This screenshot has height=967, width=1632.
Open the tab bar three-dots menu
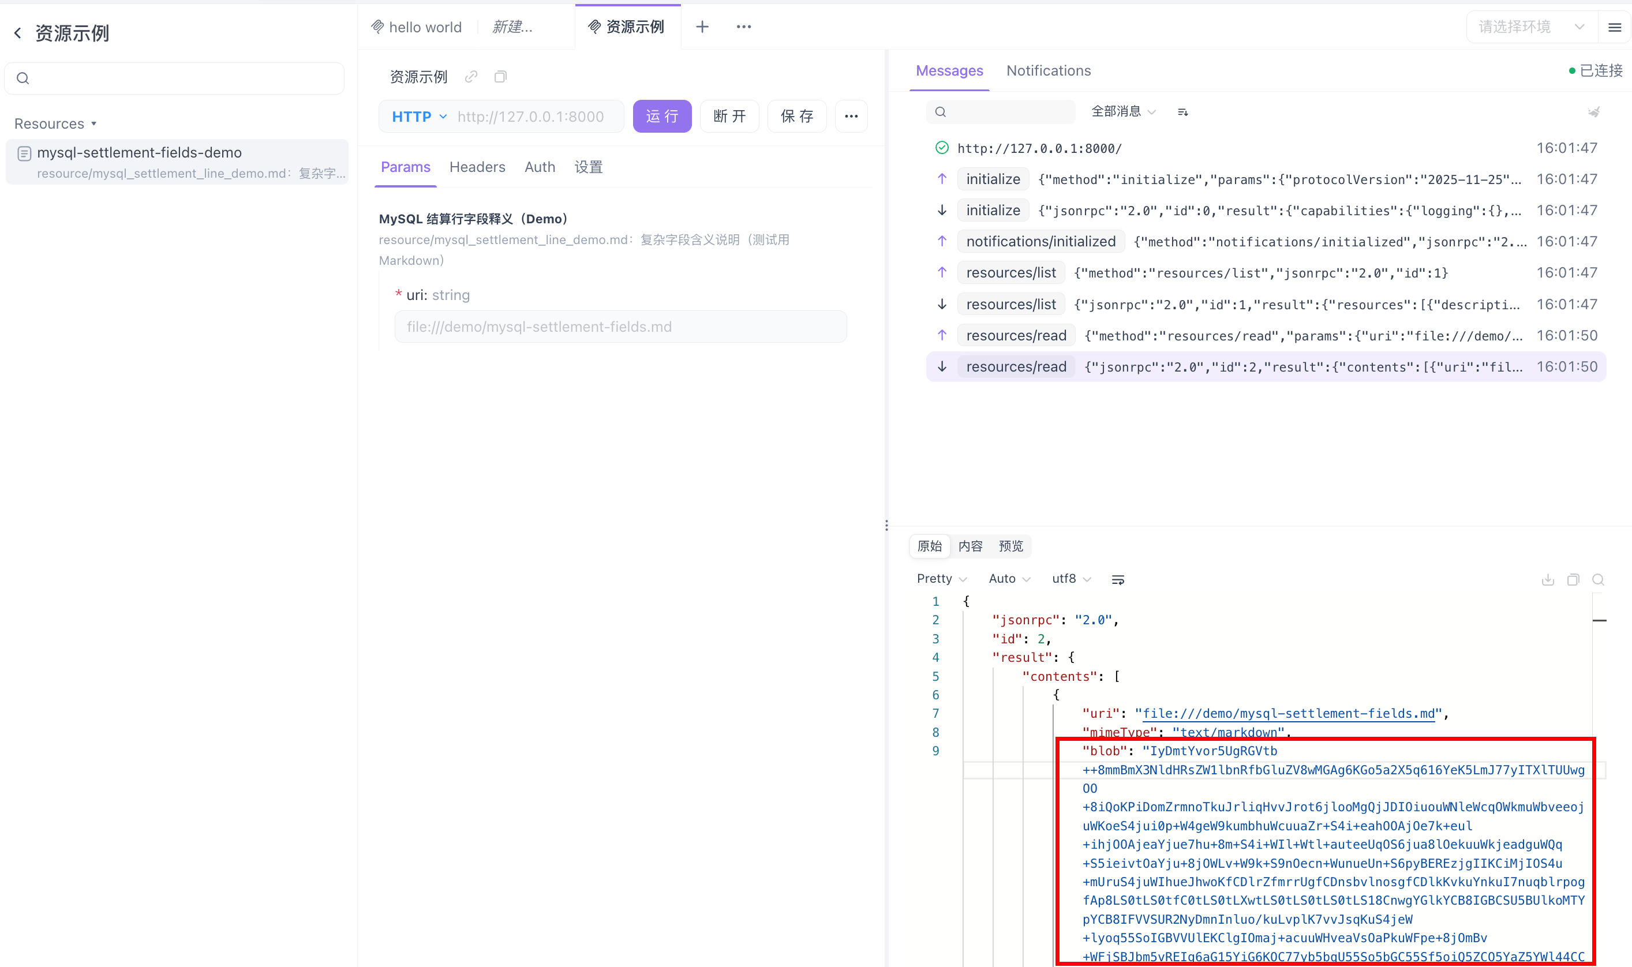[x=744, y=27]
